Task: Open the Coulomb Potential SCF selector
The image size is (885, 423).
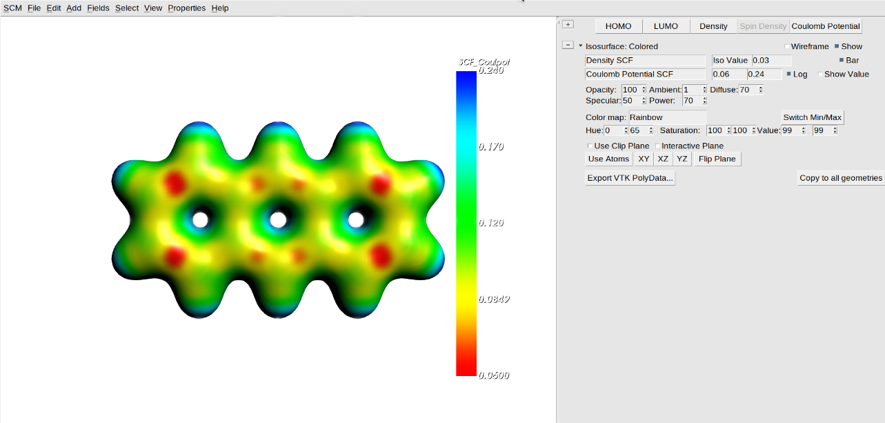Action: (x=645, y=74)
